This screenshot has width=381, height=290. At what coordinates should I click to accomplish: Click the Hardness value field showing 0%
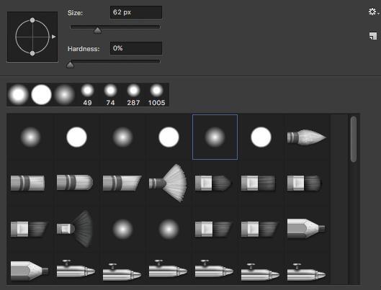tap(136, 48)
